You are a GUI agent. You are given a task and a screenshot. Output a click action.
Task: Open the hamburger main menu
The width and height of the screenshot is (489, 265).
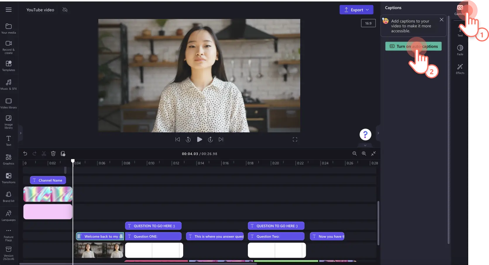[x=9, y=10]
